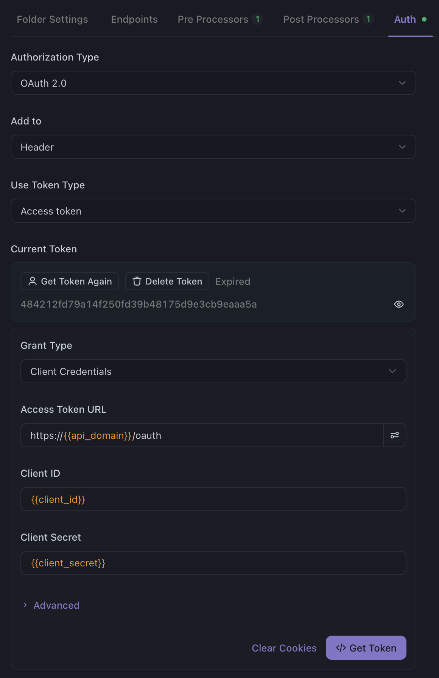This screenshot has height=678, width=439.
Task: Open the Use Token Type dropdown
Action: [x=213, y=211]
